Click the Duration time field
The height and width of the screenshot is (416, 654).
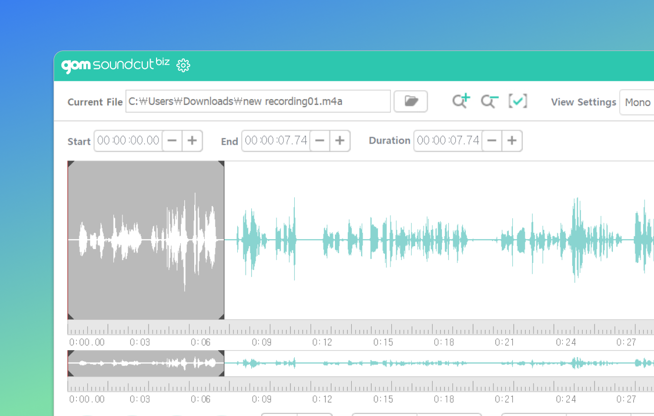point(448,141)
